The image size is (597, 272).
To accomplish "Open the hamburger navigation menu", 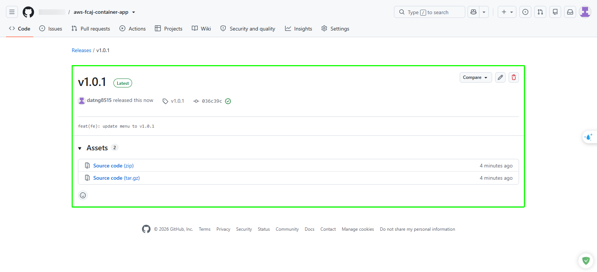I will coord(12,12).
